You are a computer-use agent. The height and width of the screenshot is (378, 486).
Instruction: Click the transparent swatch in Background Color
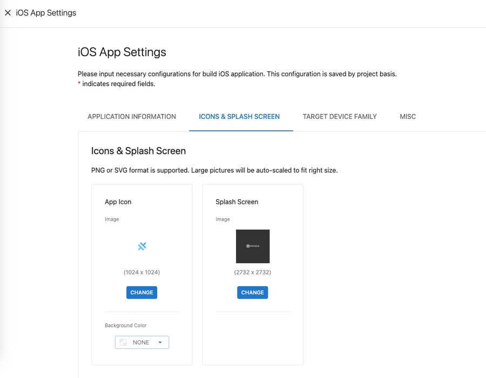[123, 342]
